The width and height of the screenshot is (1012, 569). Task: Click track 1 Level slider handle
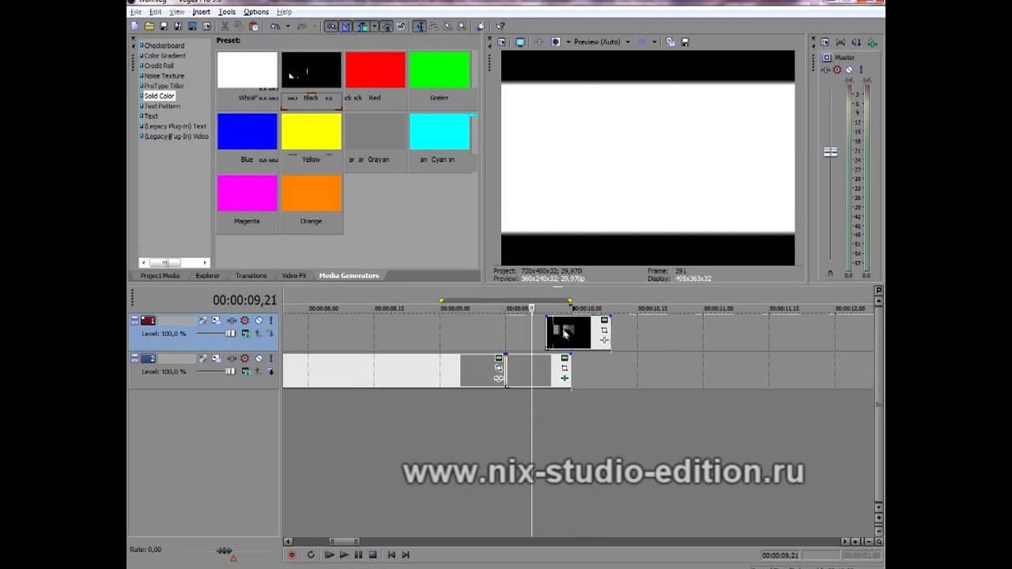[x=230, y=333]
